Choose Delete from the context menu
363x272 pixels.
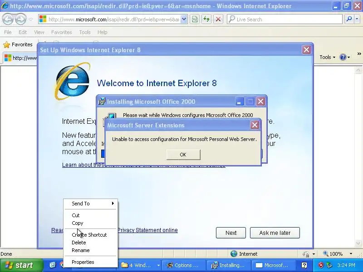click(x=90, y=243)
